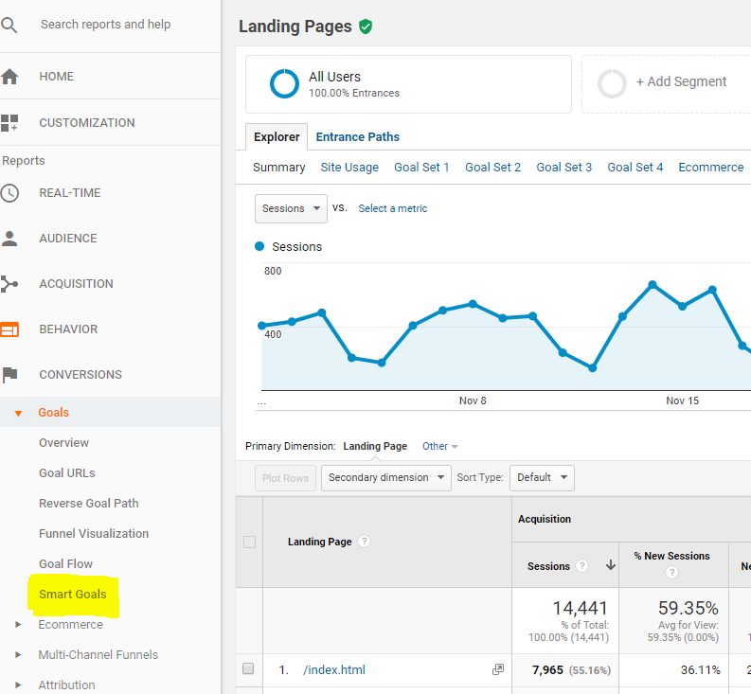Screen dimensions: 751x694
Task: Click Sessions column help question mark
Action: (x=581, y=566)
